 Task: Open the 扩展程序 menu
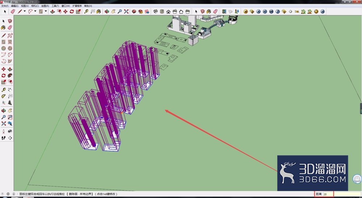[77, 6]
